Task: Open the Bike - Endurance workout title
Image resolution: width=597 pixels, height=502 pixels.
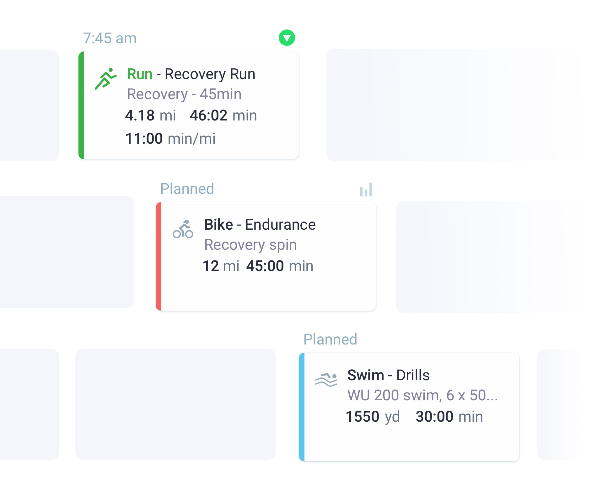Action: coord(260,225)
